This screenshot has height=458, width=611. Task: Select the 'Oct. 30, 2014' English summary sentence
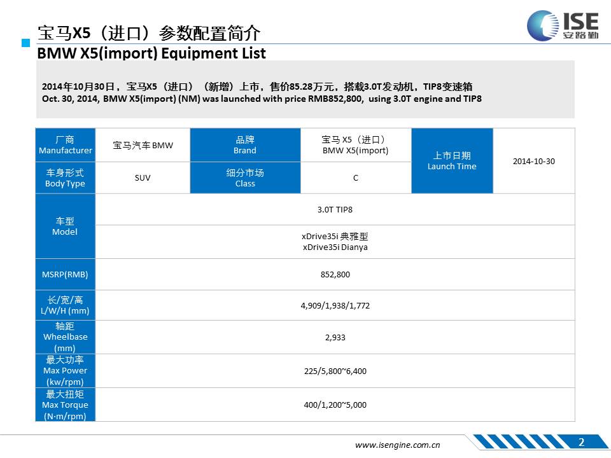(x=262, y=99)
